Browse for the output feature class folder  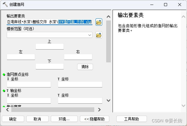tap(99, 22)
